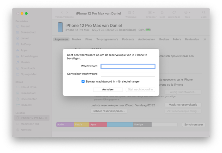The image size is (222, 153).
Task: Open the Taak action menu
Action: [187, 12]
